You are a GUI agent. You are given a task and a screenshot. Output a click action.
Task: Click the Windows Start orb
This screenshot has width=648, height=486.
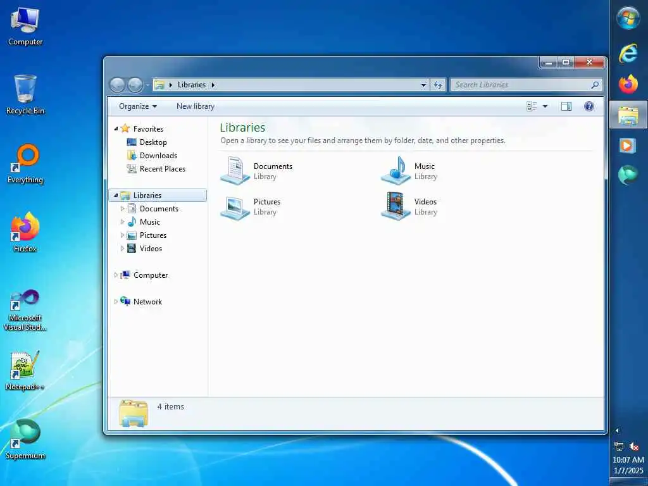(x=628, y=18)
